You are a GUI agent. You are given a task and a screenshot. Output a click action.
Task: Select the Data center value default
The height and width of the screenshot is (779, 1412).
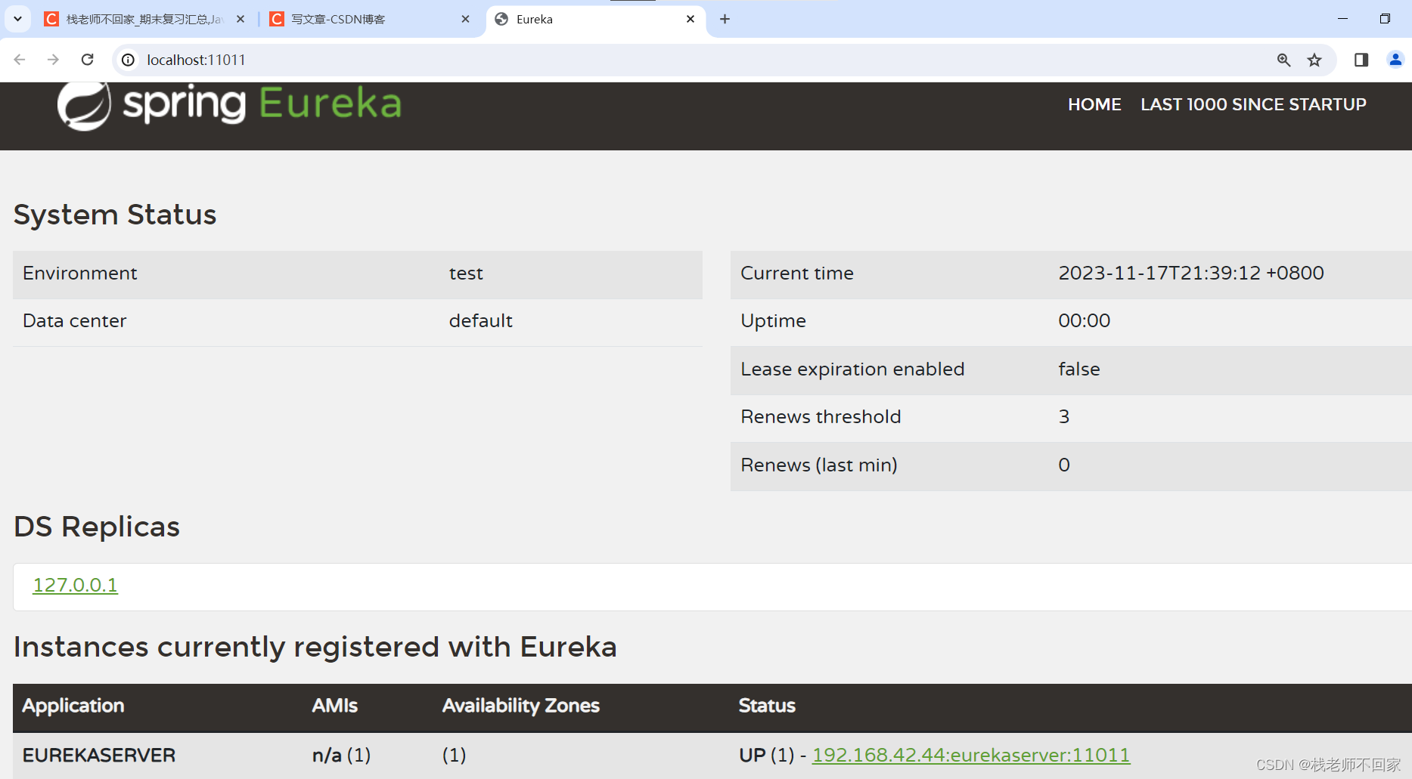pyautogui.click(x=480, y=320)
